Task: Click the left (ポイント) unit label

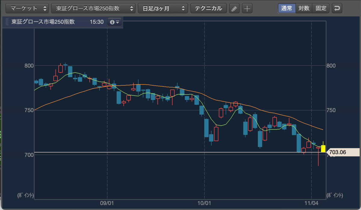Action: click(x=26, y=195)
